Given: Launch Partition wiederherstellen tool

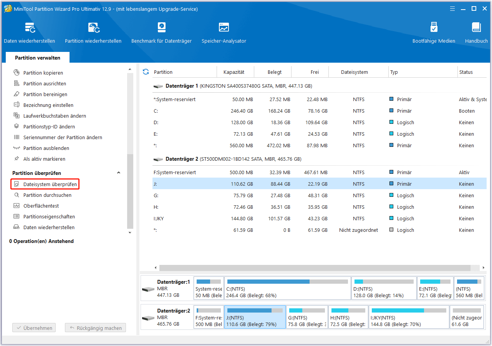Looking at the screenshot, I should click(93, 33).
